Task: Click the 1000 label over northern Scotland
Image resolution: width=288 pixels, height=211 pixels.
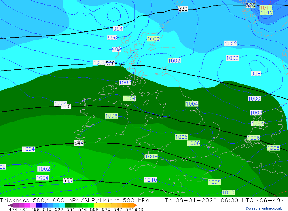Action: (153, 39)
